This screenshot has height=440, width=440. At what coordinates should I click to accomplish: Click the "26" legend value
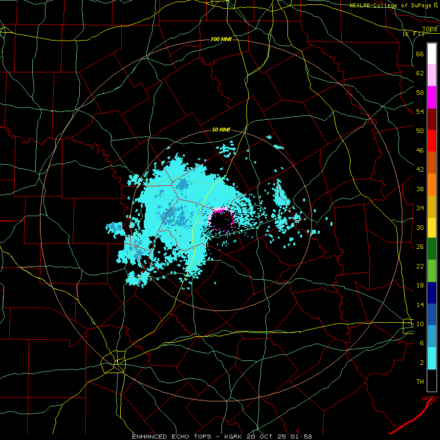pos(420,247)
